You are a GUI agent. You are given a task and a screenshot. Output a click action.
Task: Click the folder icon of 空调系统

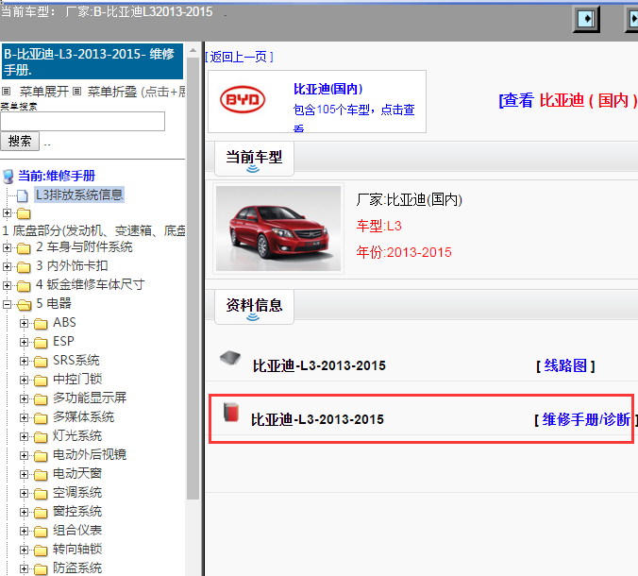click(41, 493)
